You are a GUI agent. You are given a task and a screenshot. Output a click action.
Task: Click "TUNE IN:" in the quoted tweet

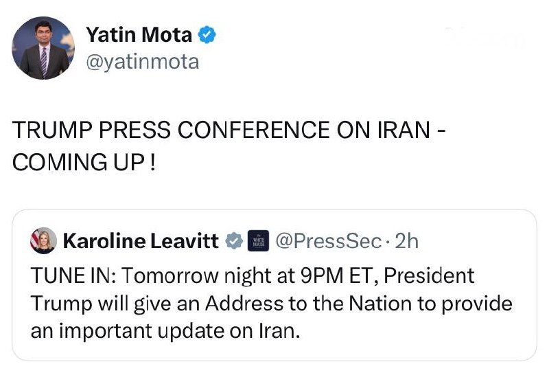[75, 275]
